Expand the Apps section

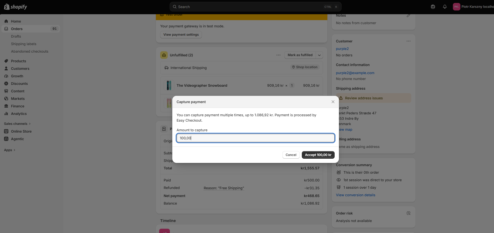(10, 150)
